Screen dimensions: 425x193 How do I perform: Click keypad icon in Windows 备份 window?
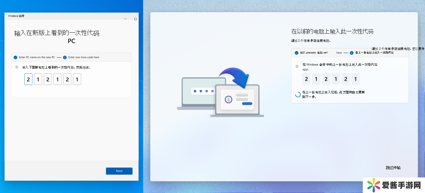click(17, 67)
